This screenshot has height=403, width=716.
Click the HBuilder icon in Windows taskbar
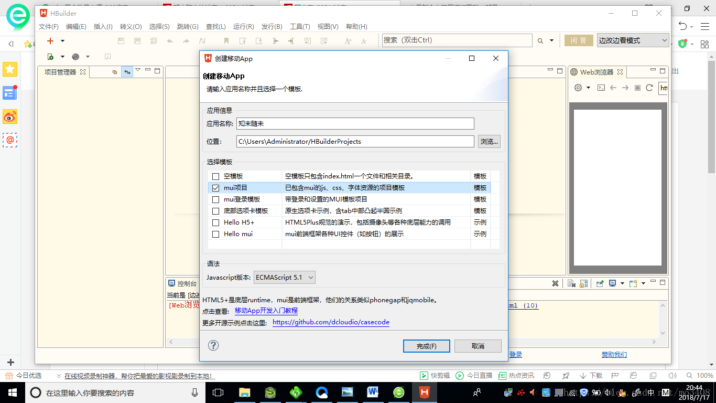point(425,392)
